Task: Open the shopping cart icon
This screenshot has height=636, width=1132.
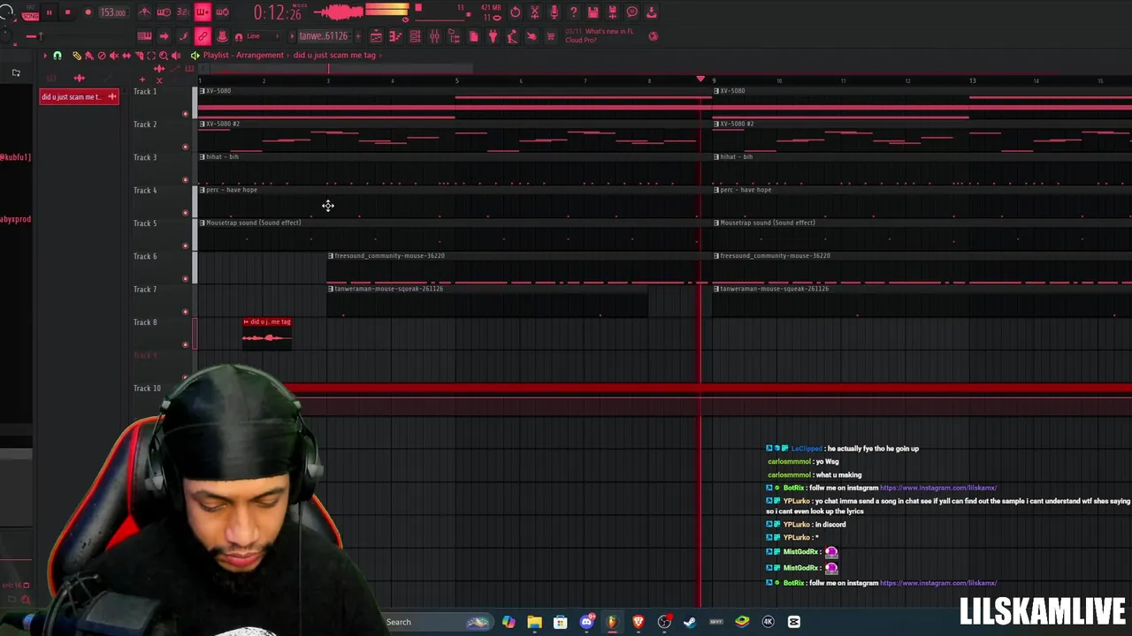Action: [x=551, y=36]
